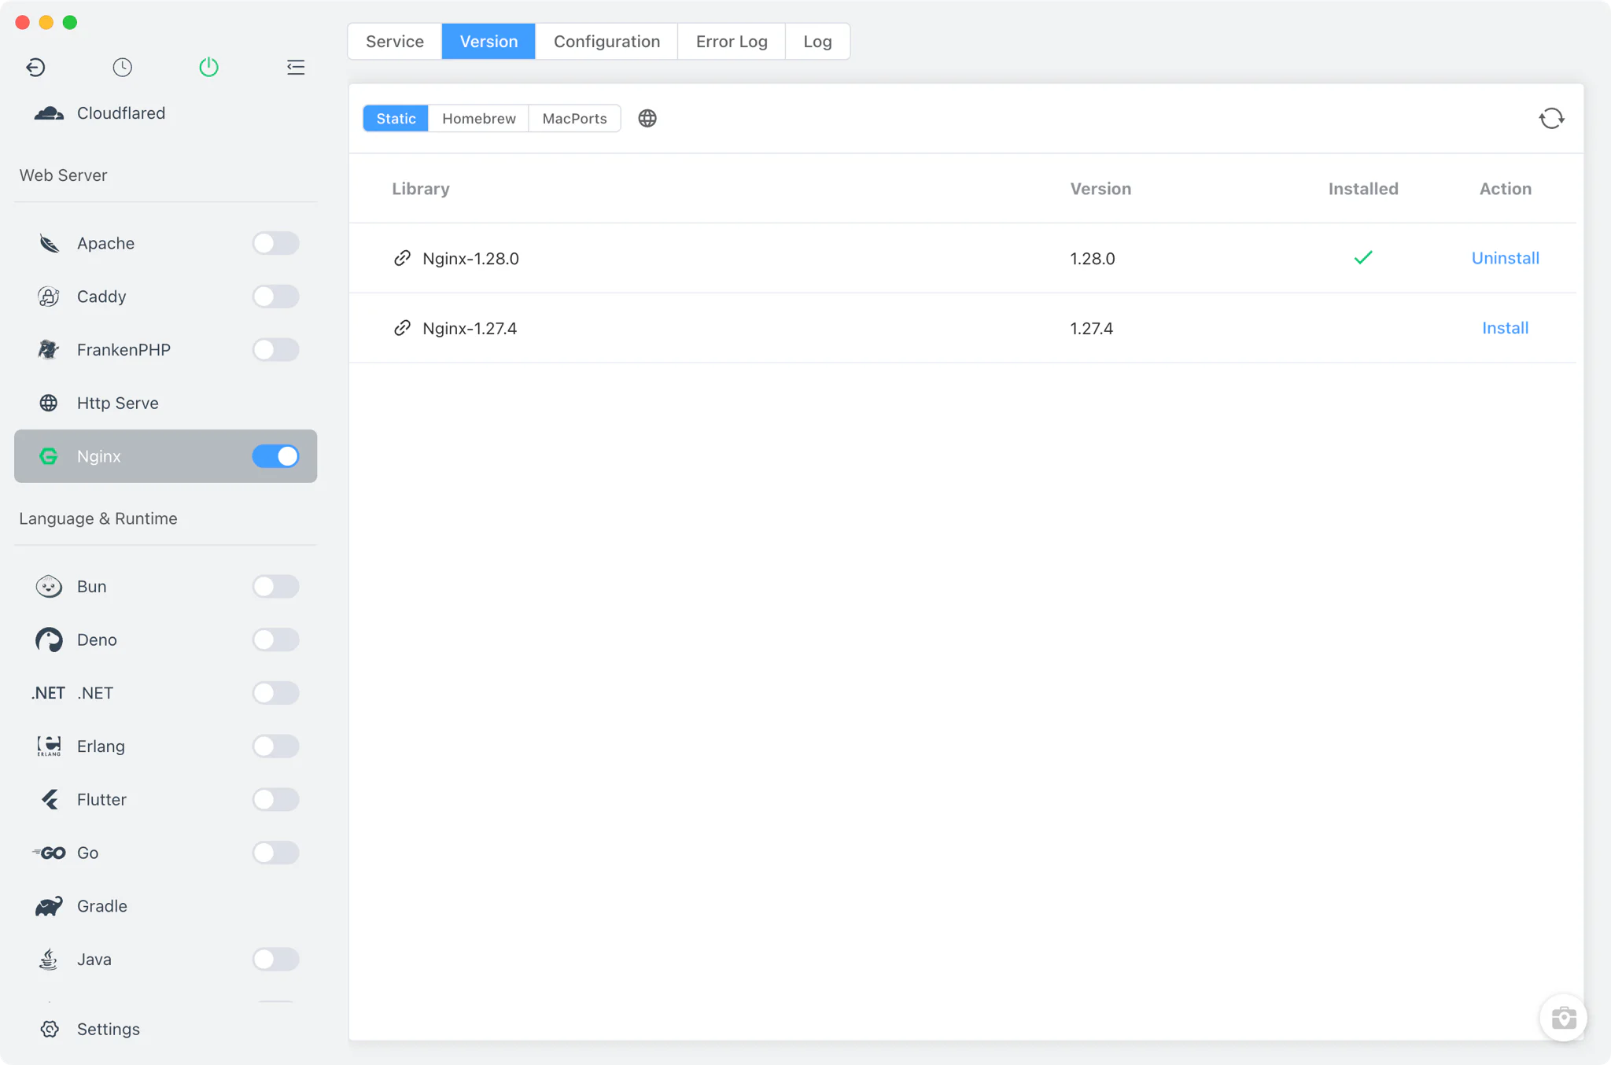Toggle the Caddy service switch

coord(275,297)
